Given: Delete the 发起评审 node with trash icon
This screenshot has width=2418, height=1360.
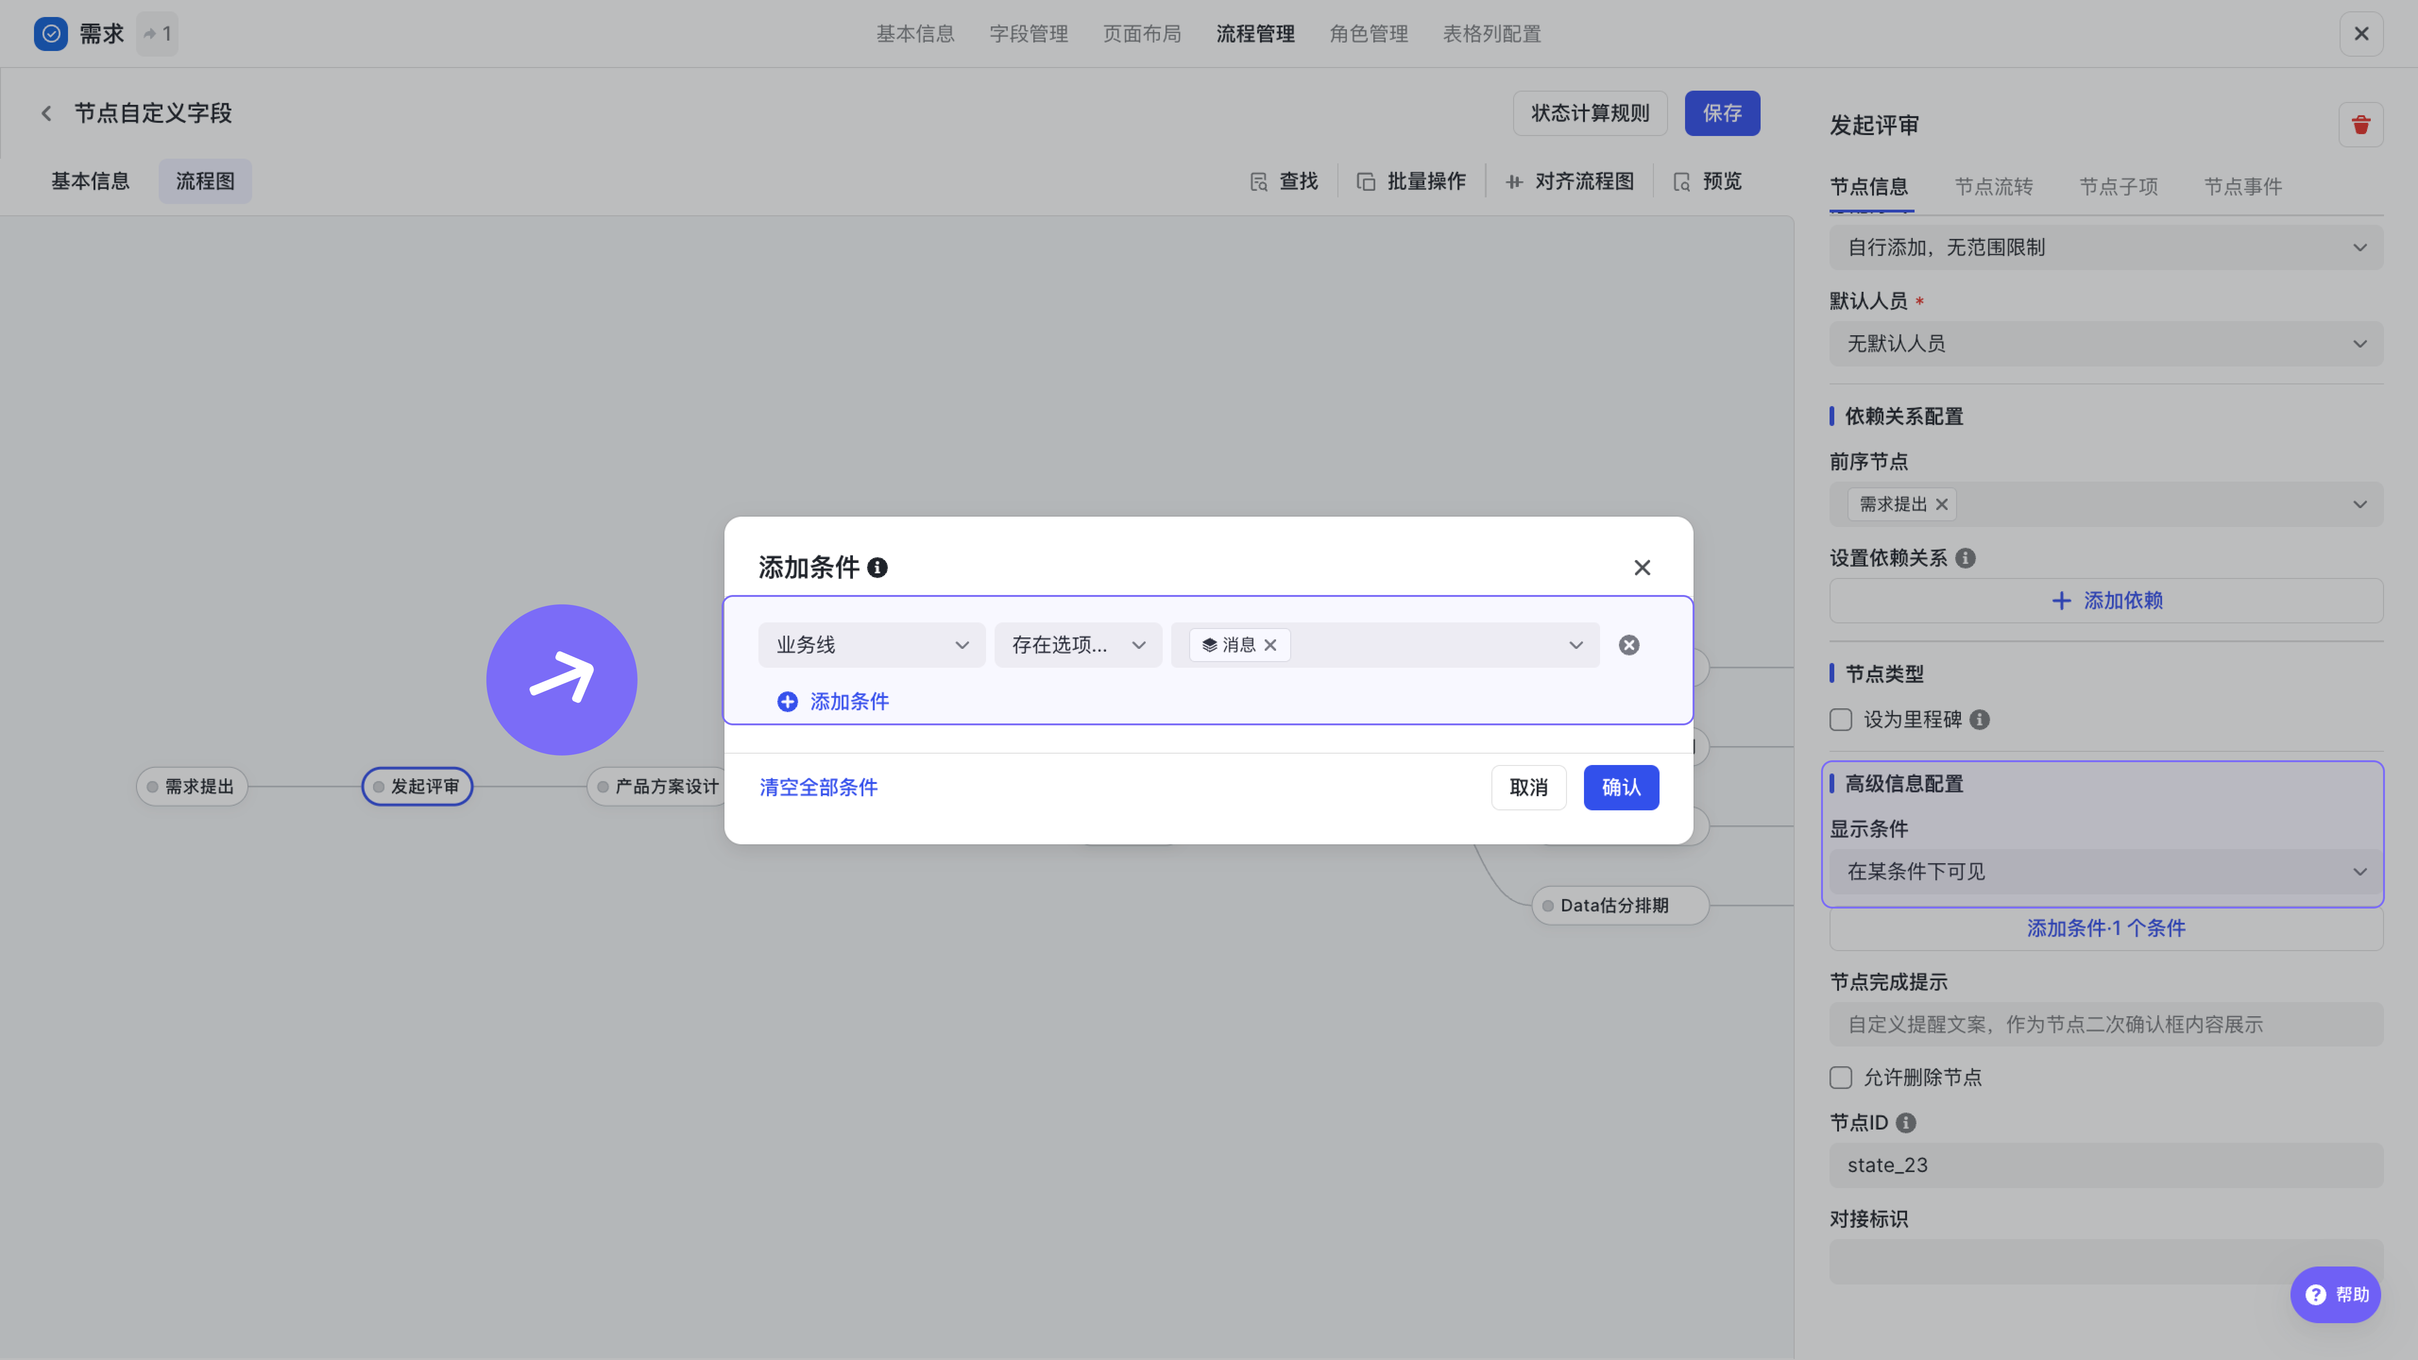Looking at the screenshot, I should click(x=2361, y=125).
